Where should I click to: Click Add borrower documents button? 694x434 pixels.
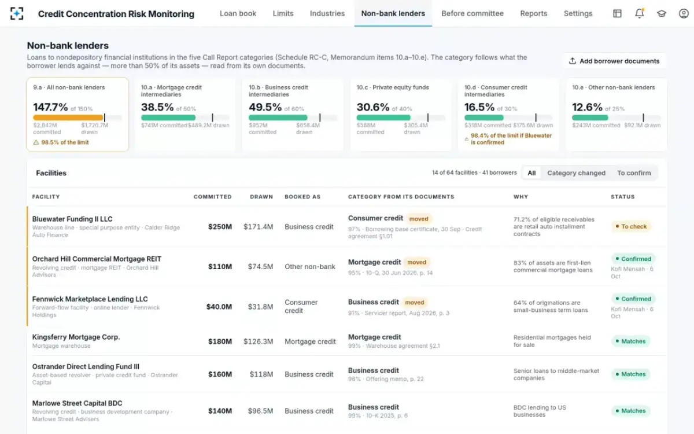pos(614,61)
